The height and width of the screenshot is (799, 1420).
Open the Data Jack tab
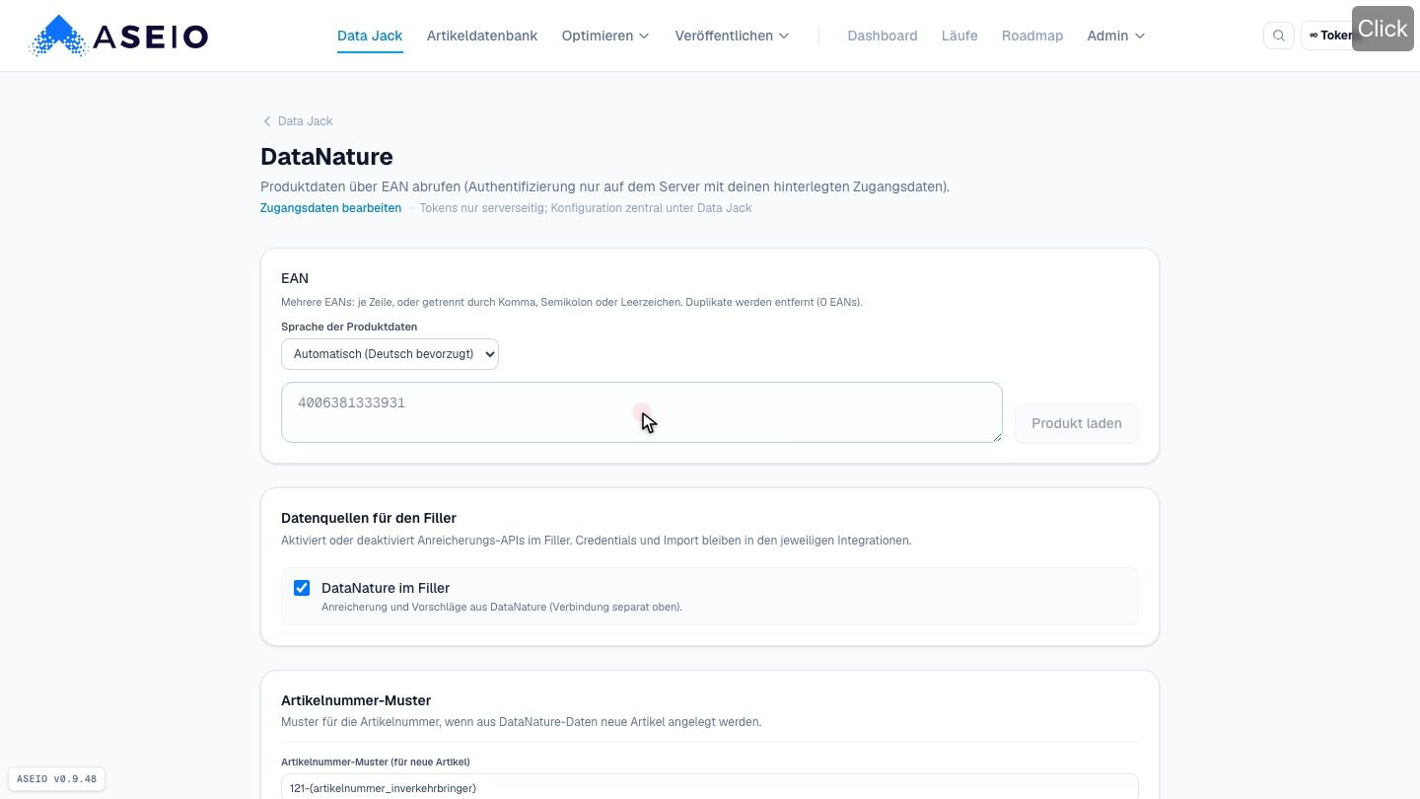370,36
